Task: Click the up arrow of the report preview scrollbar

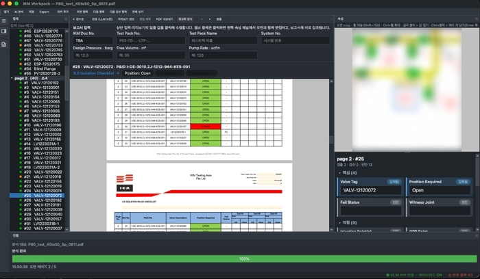Action: 331,81
